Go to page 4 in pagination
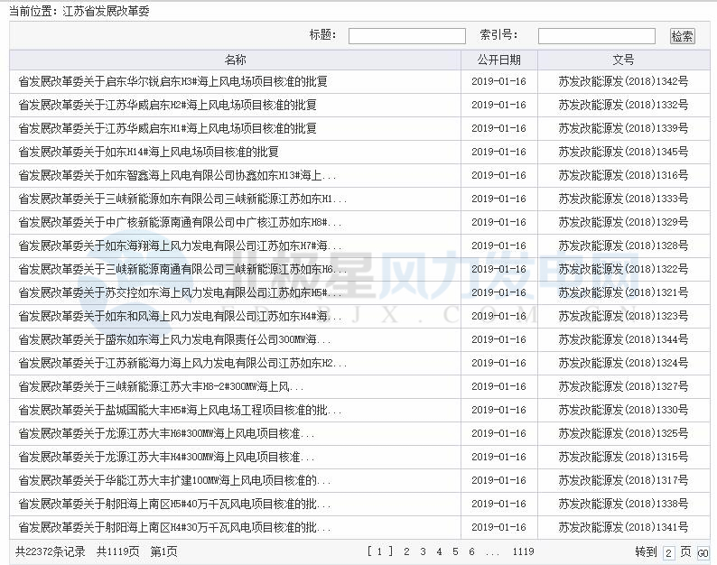The height and width of the screenshot is (565, 717). (440, 551)
